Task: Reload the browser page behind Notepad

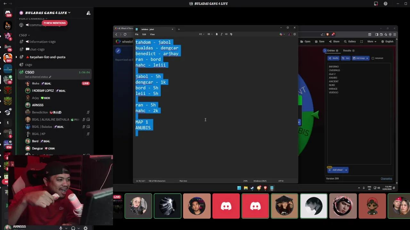Action: coord(125,34)
